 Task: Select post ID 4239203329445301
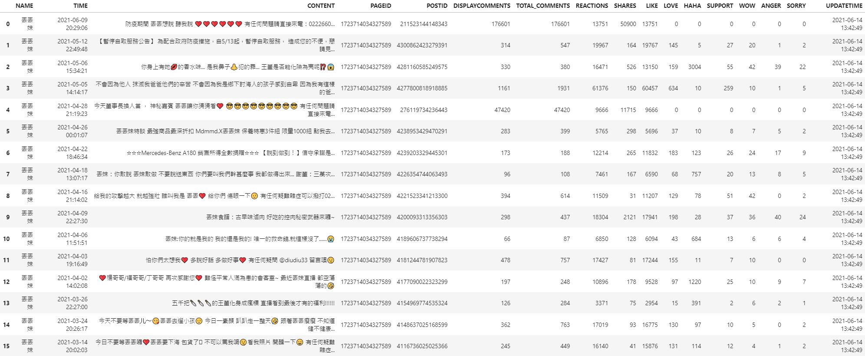point(422,153)
